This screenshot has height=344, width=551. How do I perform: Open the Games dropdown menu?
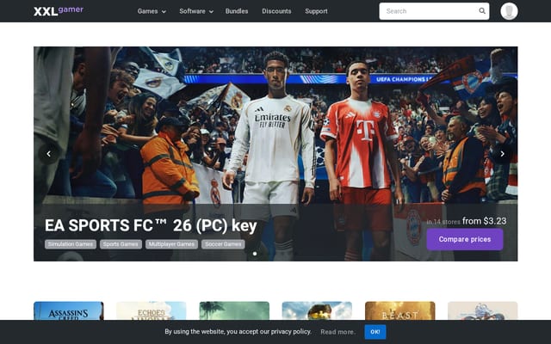coord(152,11)
